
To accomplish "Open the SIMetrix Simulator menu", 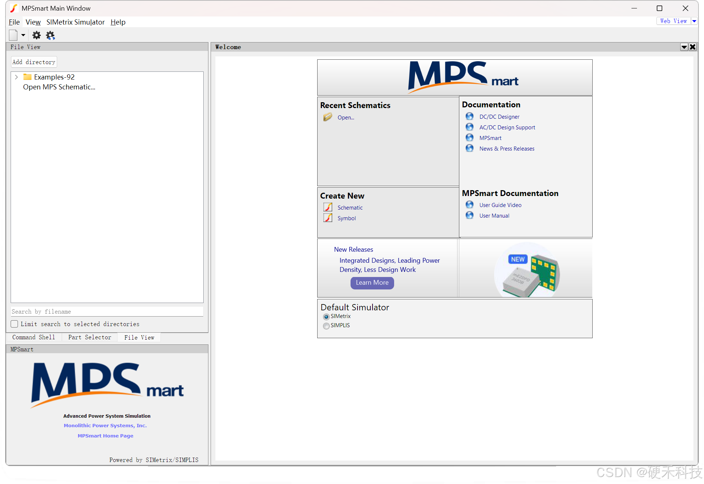I will click(x=75, y=22).
